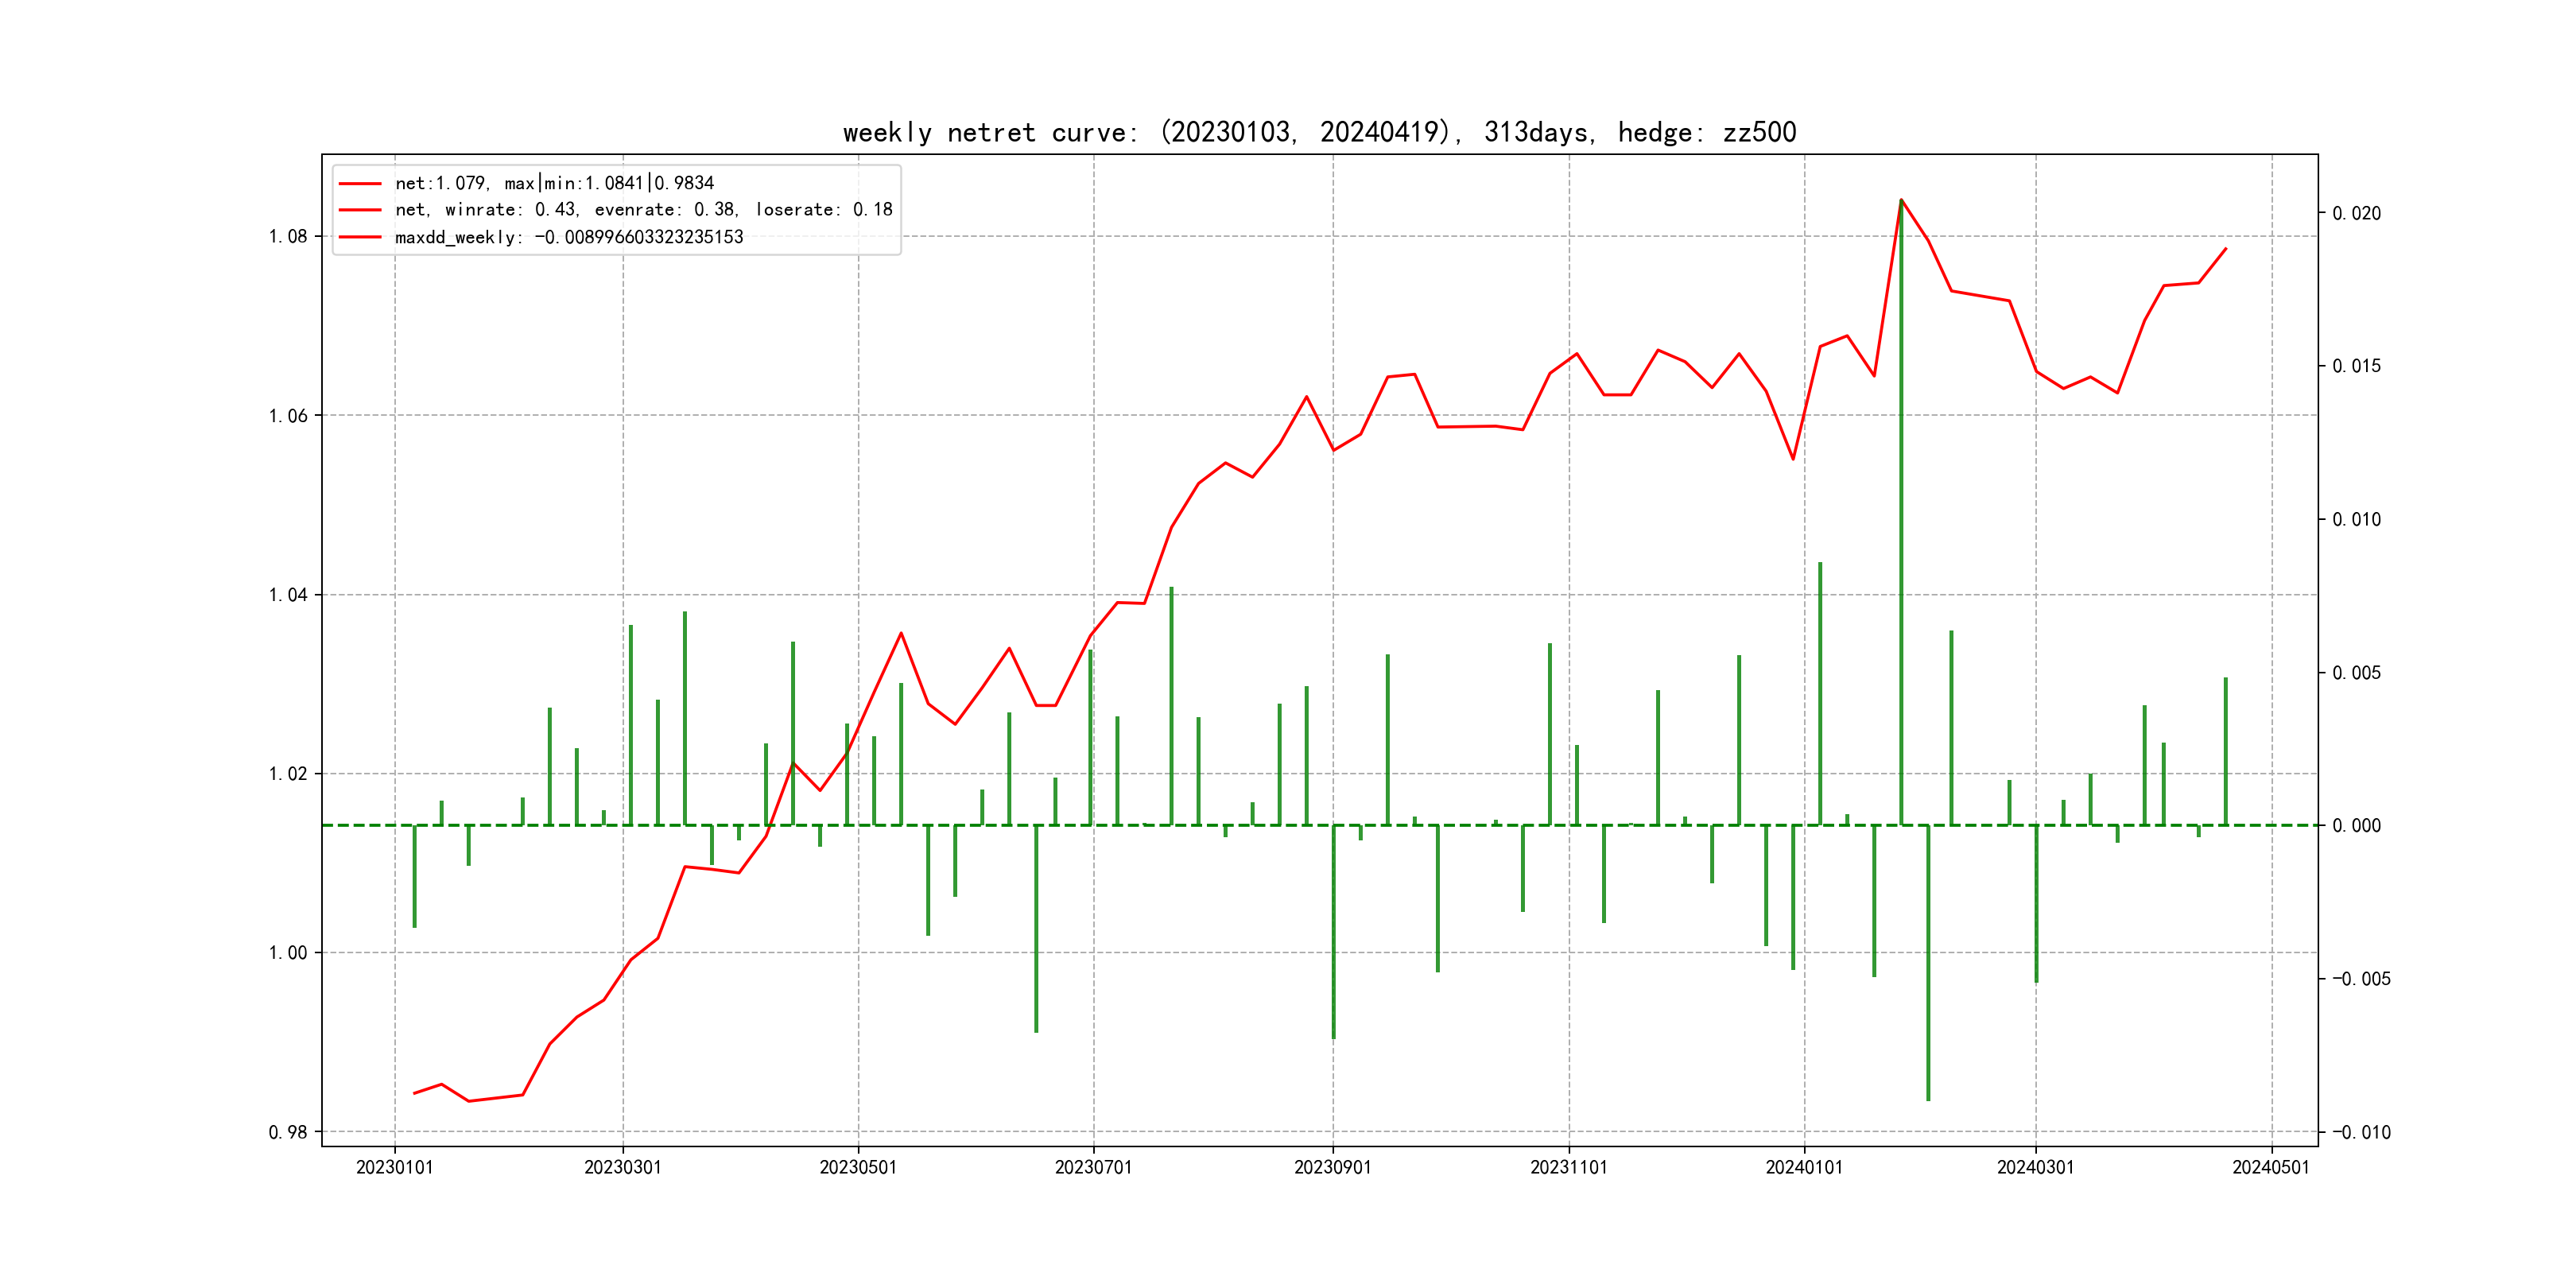Click the -0.010 right axis tick label
The height and width of the screenshot is (1288, 2576).
[x=2361, y=1132]
